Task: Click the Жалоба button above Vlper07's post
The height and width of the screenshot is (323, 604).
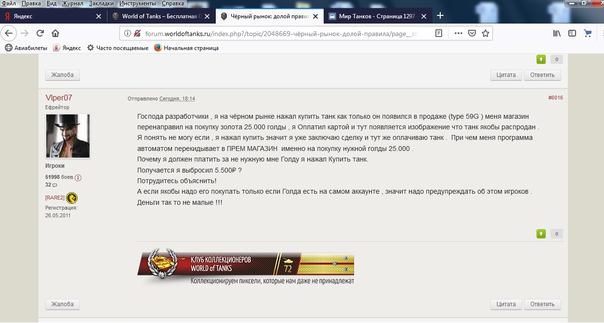Action: pos(63,75)
